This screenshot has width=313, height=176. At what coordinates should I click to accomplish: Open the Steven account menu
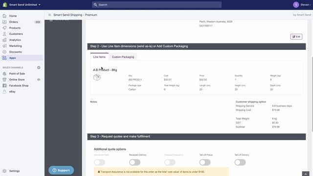[306, 4]
